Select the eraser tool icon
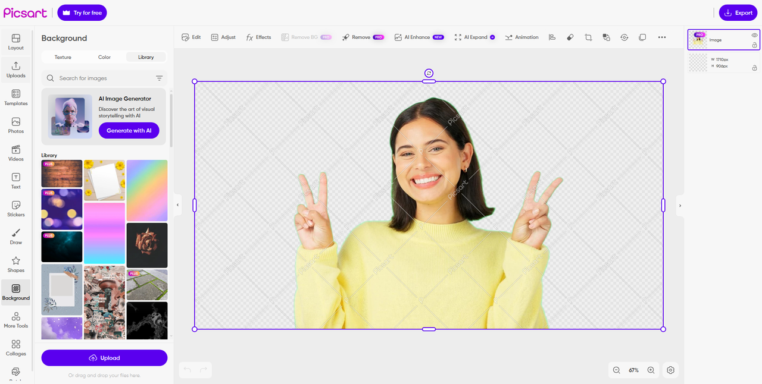This screenshot has height=384, width=762. (x=570, y=37)
